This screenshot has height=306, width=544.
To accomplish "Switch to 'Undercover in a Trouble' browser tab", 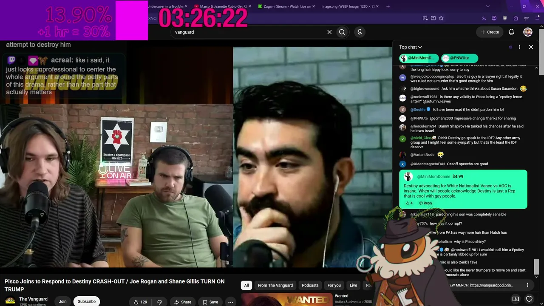I will click(x=167, y=6).
